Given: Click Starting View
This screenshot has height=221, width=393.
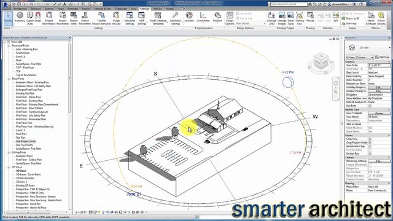Looking at the screenshot, I should 299,18.
